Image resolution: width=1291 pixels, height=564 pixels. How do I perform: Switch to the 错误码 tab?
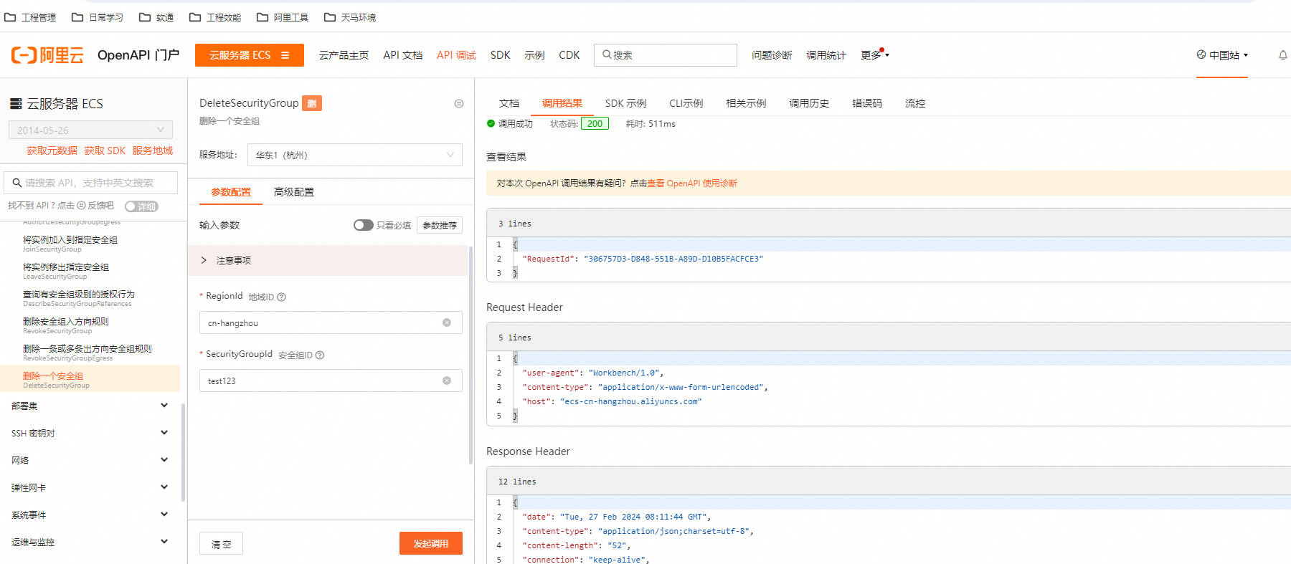[x=867, y=103]
